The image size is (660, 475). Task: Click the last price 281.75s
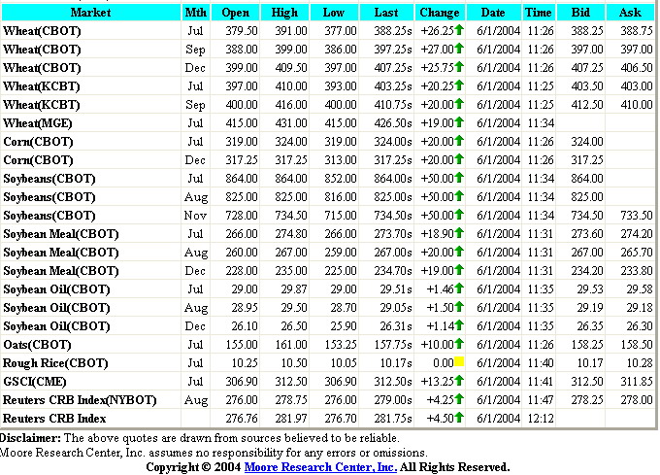pyautogui.click(x=393, y=419)
